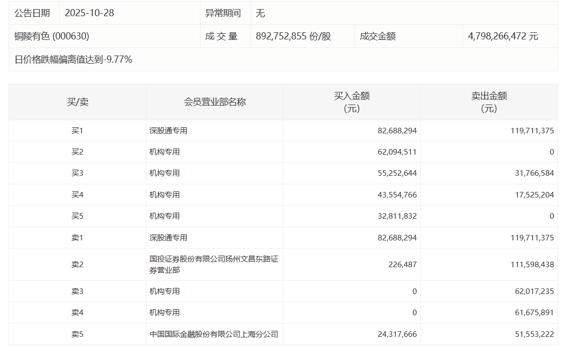Image resolution: width=563 pixels, height=348 pixels.
Task: Select the buy amount 24,317,666
Action: pos(397,334)
